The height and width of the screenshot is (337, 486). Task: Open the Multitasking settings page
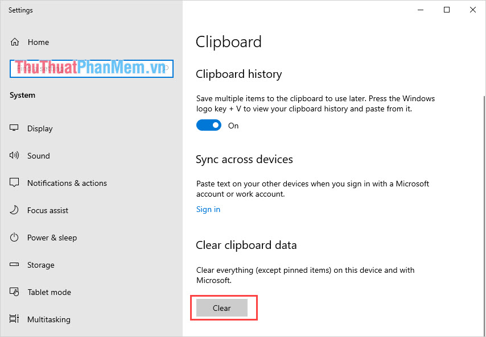tap(50, 319)
